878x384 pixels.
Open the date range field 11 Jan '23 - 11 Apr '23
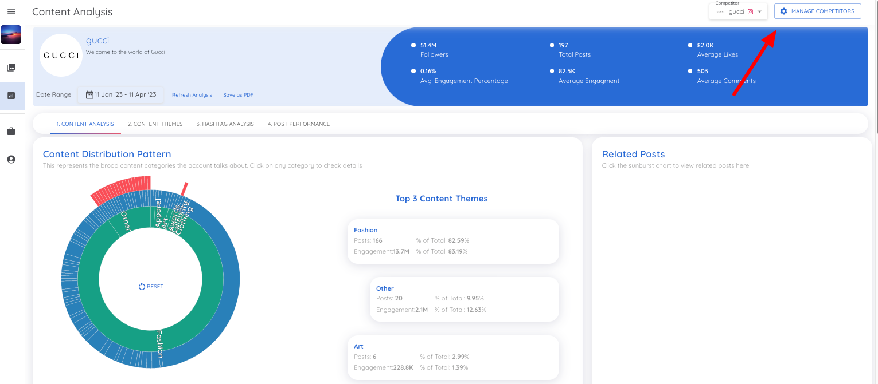pyautogui.click(x=120, y=95)
